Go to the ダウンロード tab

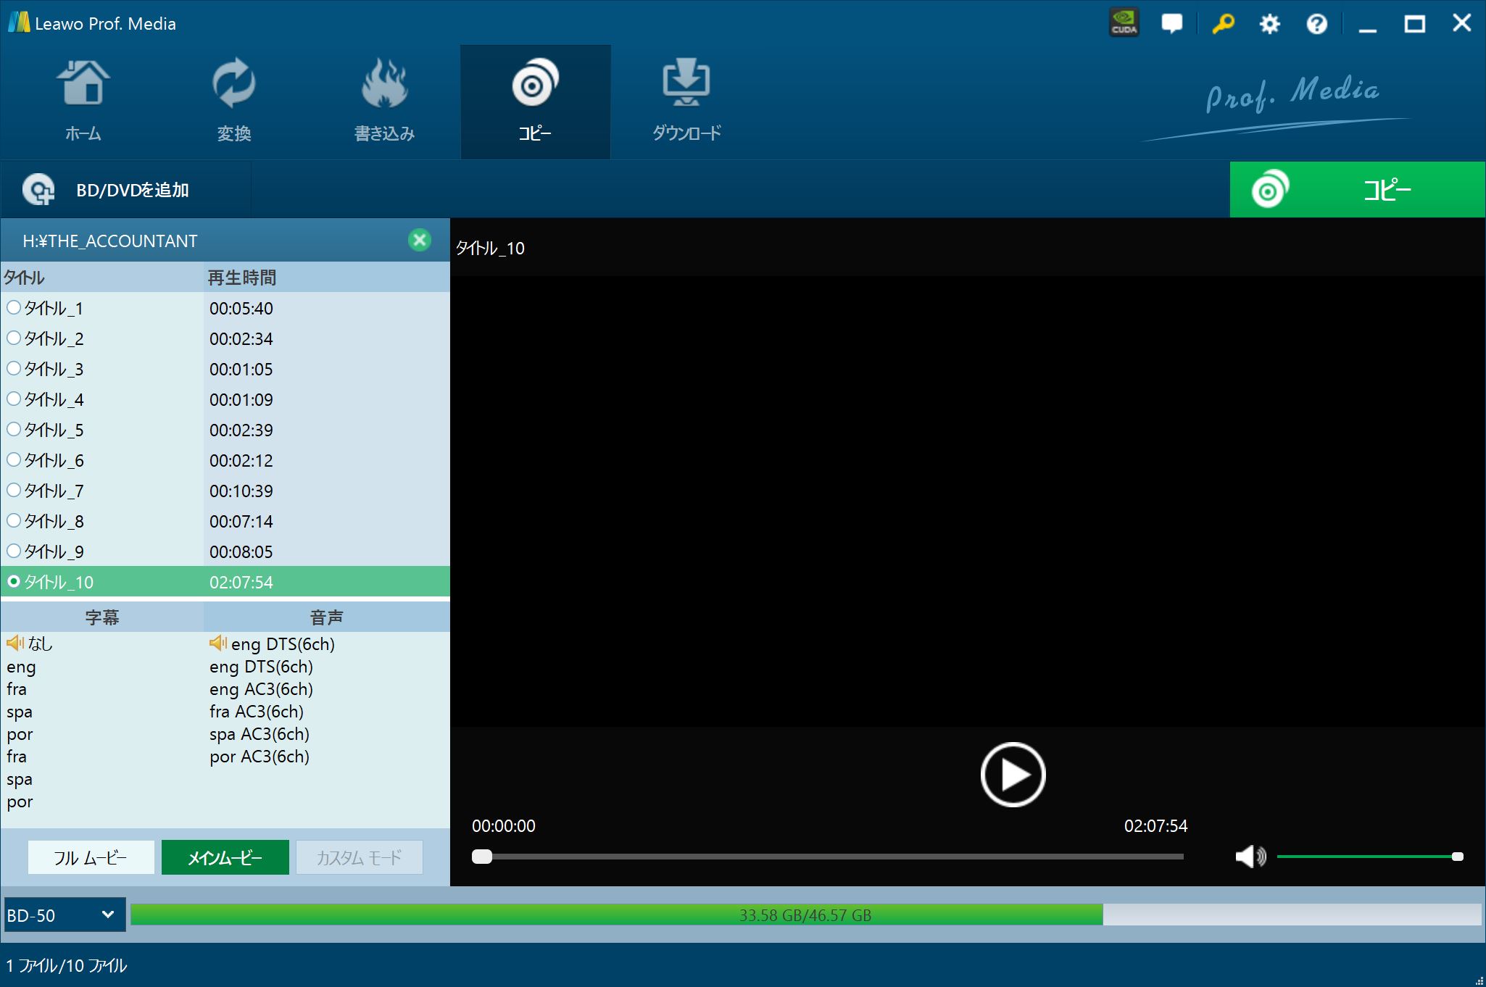(686, 101)
